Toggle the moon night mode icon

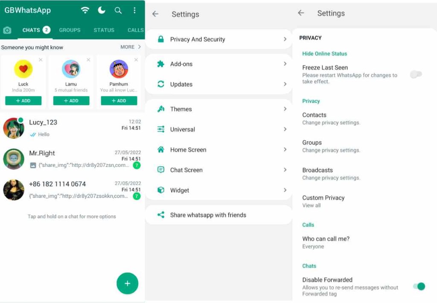tap(102, 10)
